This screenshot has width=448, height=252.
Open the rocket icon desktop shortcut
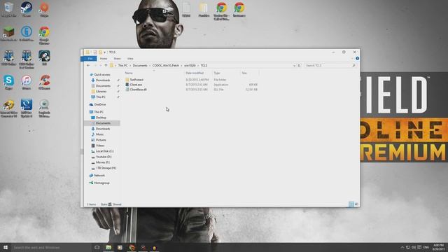click(44, 57)
